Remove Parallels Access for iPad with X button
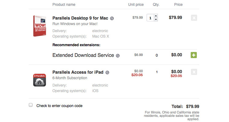The height and width of the screenshot is (122, 229). click(194, 72)
